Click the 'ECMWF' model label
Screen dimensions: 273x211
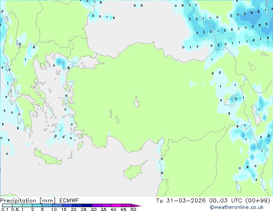click(69, 201)
